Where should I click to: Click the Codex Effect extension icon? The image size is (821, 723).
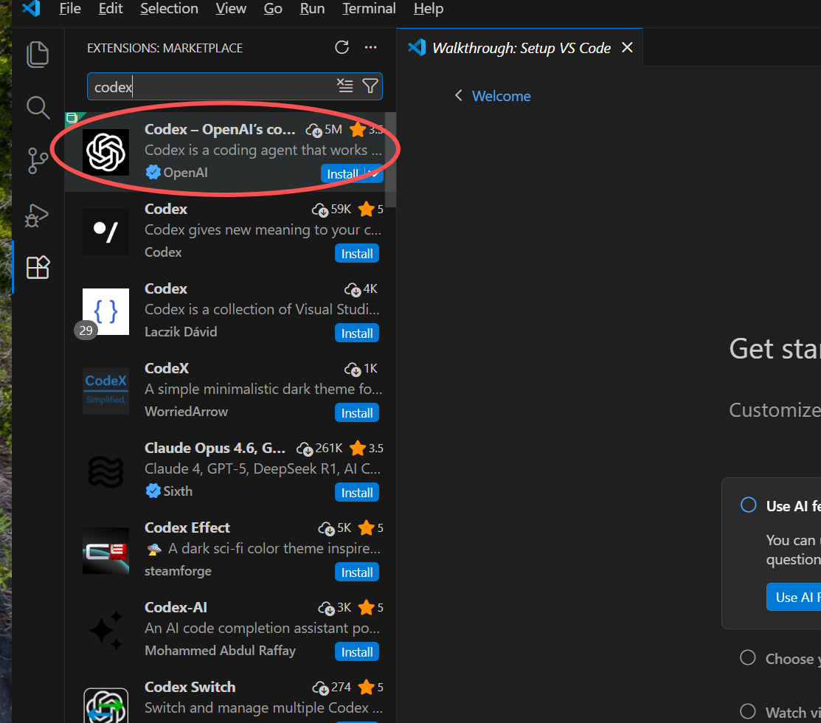click(105, 551)
